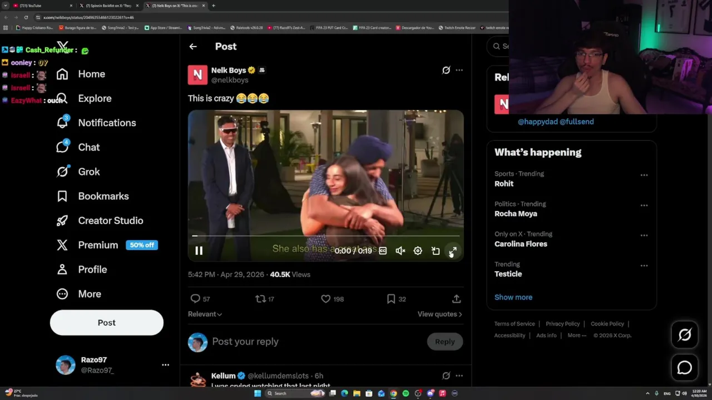Open options for Testicle trend
Screen dimensions: 712x400
(644, 266)
